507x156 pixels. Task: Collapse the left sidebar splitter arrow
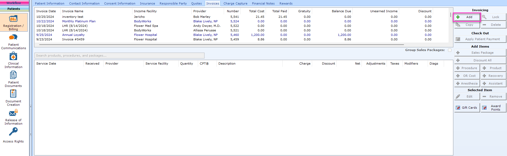coord(30,107)
